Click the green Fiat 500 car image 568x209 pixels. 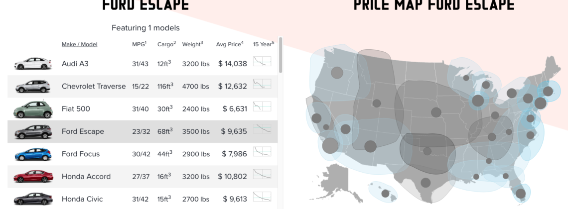33,109
